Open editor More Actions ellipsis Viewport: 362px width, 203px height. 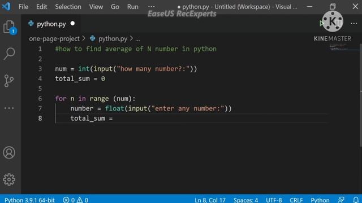click(354, 24)
